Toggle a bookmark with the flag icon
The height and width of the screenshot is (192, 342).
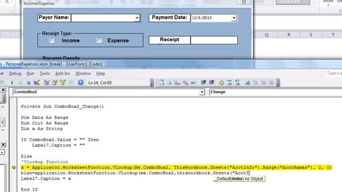[247, 83]
